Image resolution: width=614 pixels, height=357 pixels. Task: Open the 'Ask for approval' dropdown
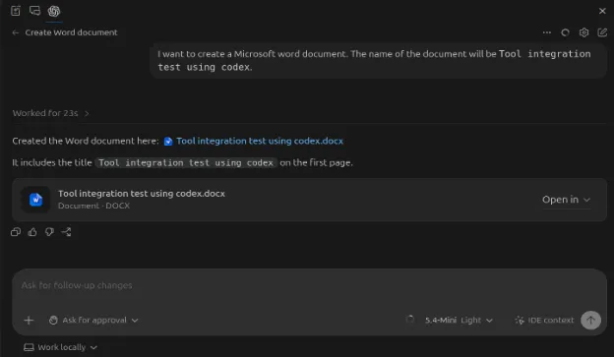[93, 321]
